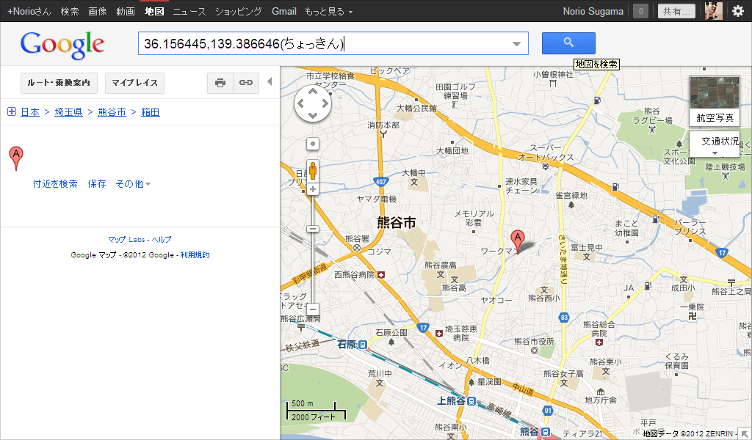Click 付近を検索 link

pos(55,184)
